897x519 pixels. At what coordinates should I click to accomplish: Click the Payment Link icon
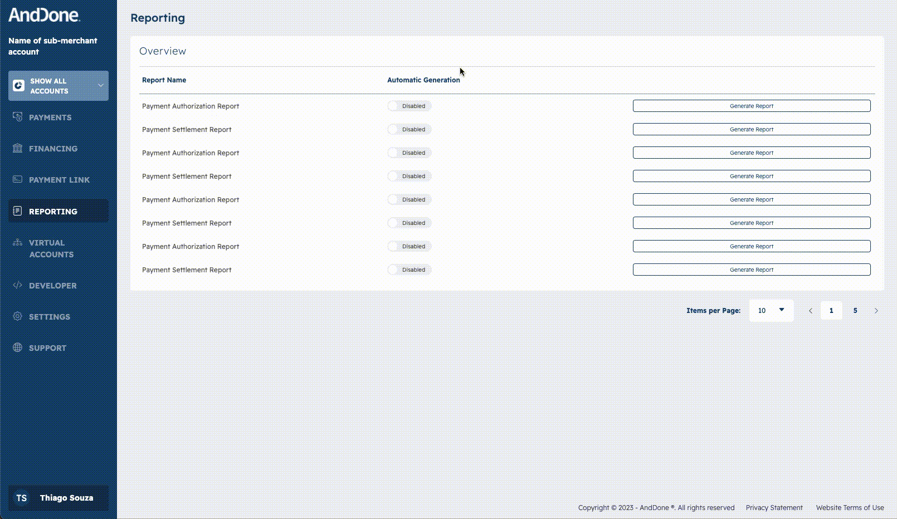(x=18, y=179)
